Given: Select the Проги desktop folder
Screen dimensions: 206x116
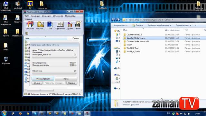Looking at the screenshot, I should (x=6, y=33).
